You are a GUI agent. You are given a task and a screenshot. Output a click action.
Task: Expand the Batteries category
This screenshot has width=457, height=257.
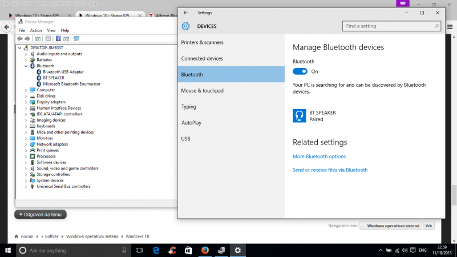pyautogui.click(x=26, y=60)
